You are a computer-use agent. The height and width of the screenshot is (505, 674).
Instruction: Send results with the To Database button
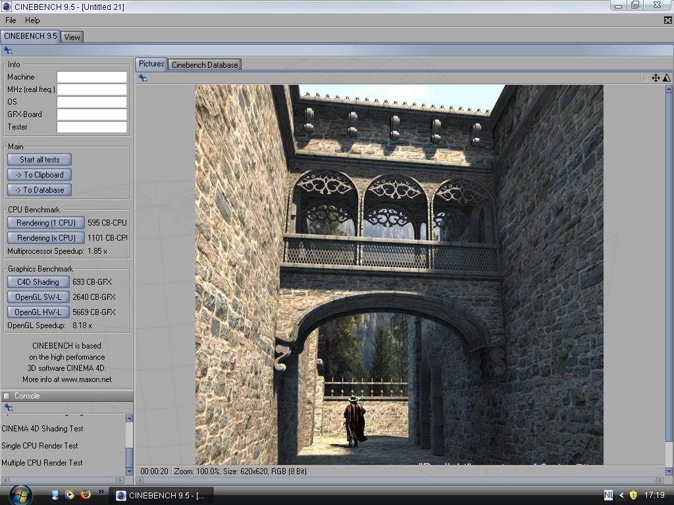tap(39, 190)
